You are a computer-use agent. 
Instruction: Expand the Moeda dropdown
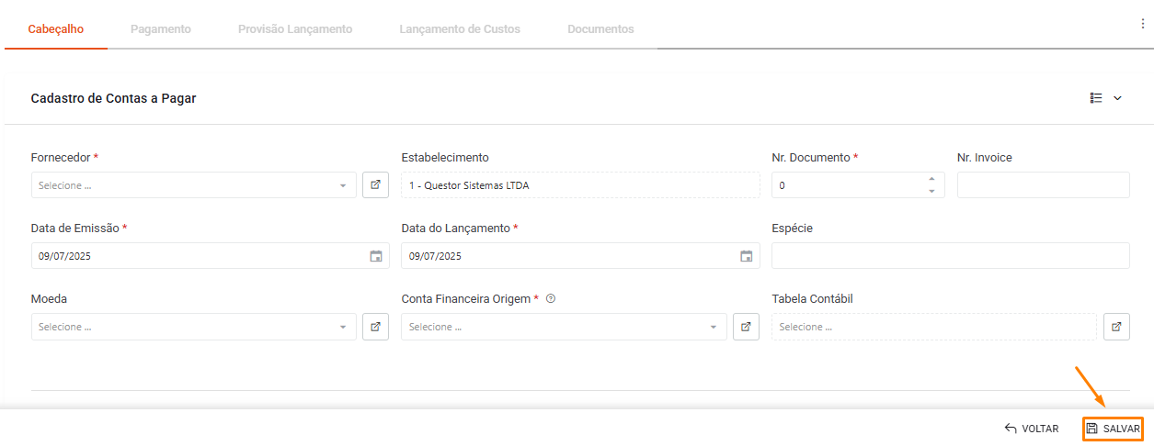point(343,328)
